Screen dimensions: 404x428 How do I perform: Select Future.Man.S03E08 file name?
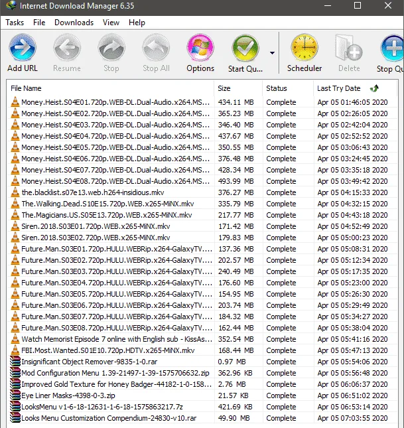pyautogui.click(x=117, y=328)
